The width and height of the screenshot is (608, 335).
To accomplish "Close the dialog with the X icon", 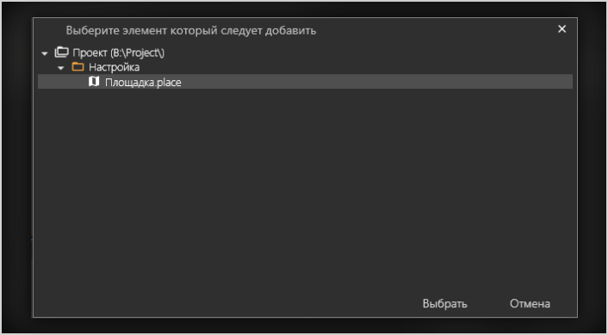I will (x=561, y=29).
